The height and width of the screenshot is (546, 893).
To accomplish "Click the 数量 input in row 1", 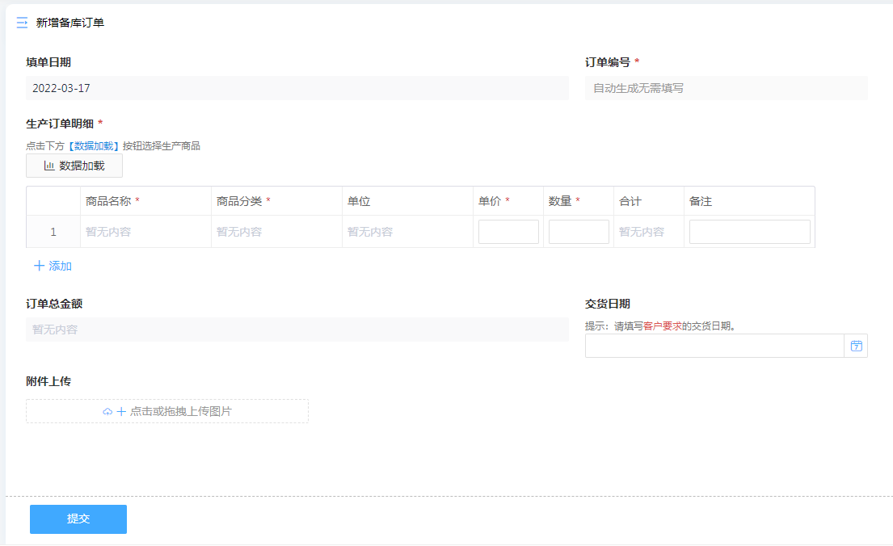I will (x=579, y=232).
